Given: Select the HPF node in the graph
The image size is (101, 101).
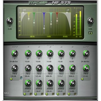Looking at the screenshot, I should [x=23, y=12].
